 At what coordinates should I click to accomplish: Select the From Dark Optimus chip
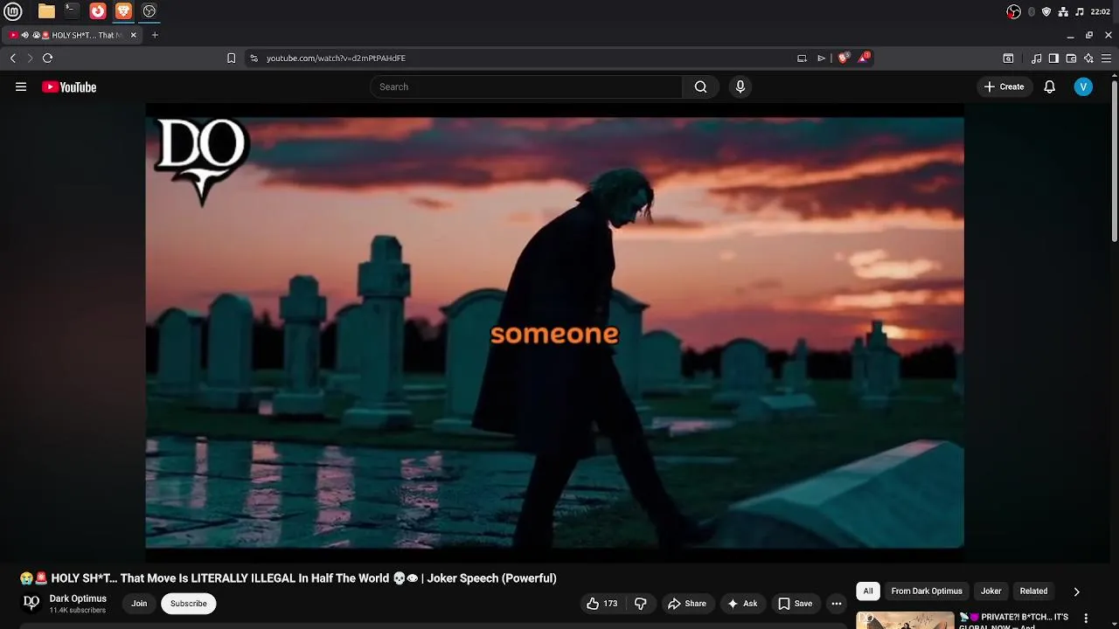927,591
